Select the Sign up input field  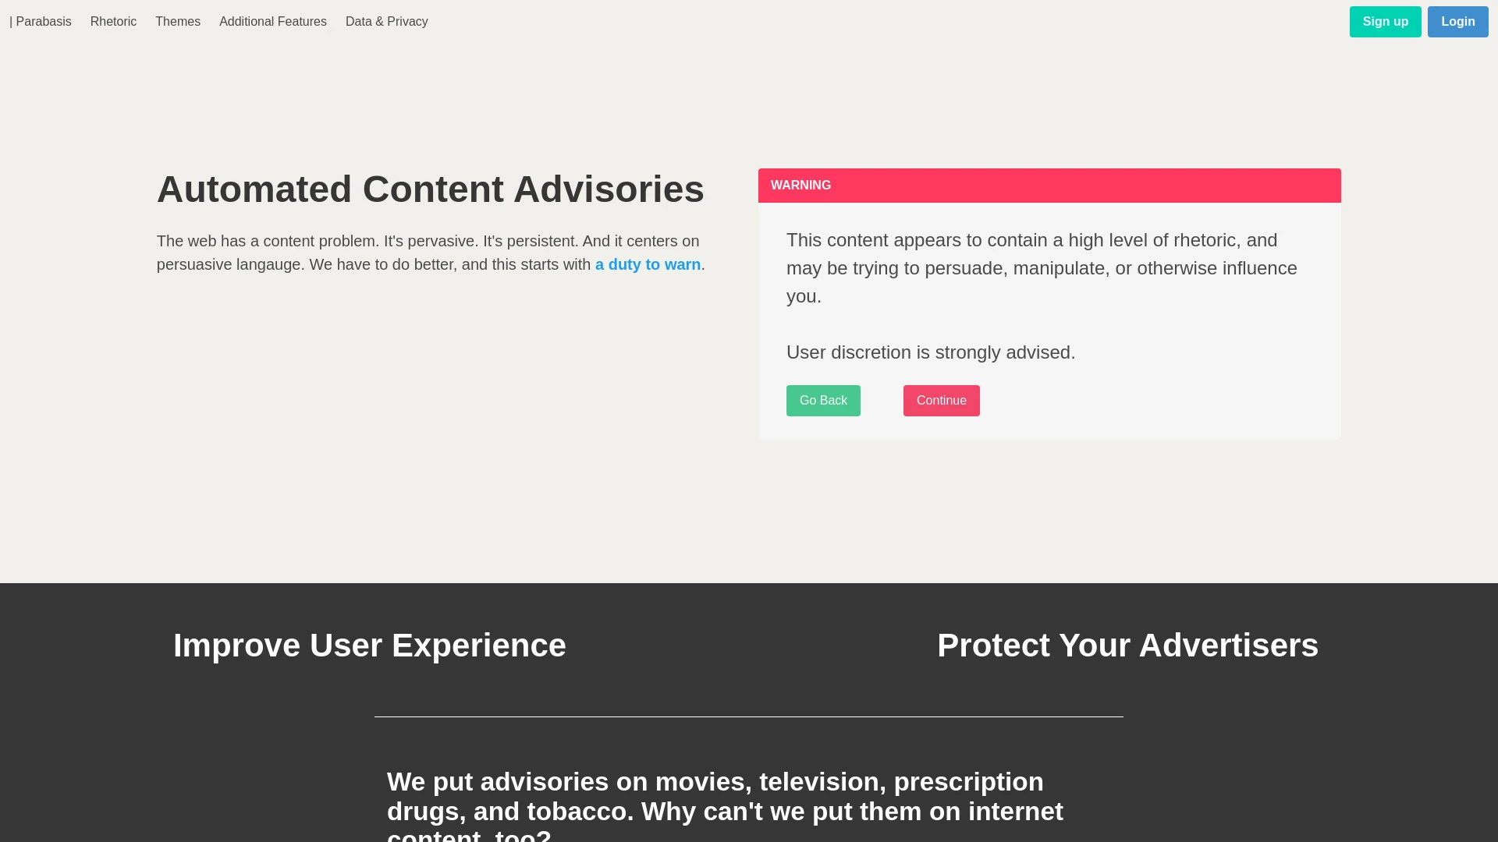click(x=1385, y=22)
